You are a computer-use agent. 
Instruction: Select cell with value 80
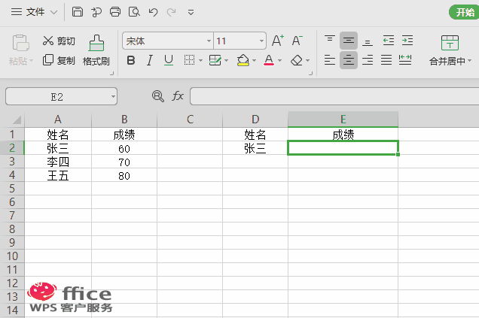[124, 175]
